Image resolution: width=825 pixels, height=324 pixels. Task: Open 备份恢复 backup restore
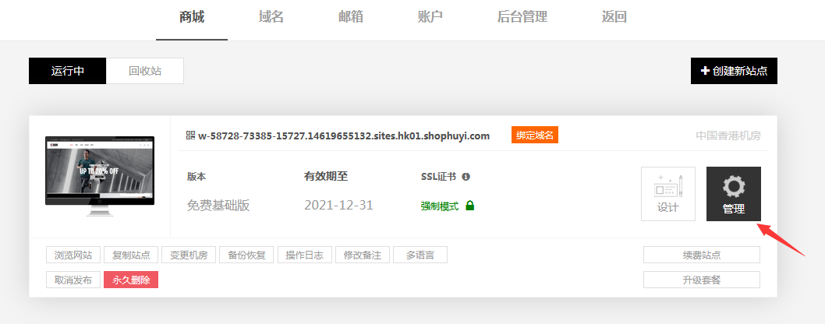pyautogui.click(x=247, y=255)
